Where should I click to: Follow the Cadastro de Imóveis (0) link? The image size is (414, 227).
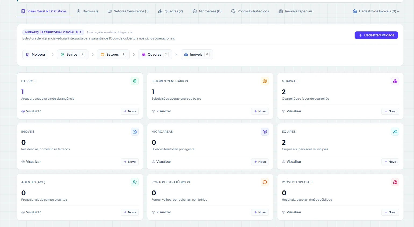point(376,11)
